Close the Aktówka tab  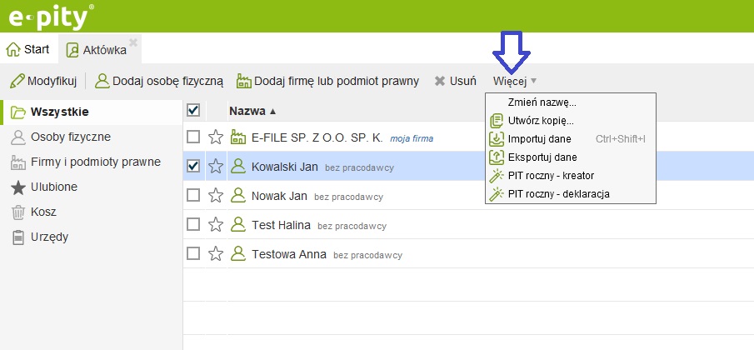pos(133,42)
